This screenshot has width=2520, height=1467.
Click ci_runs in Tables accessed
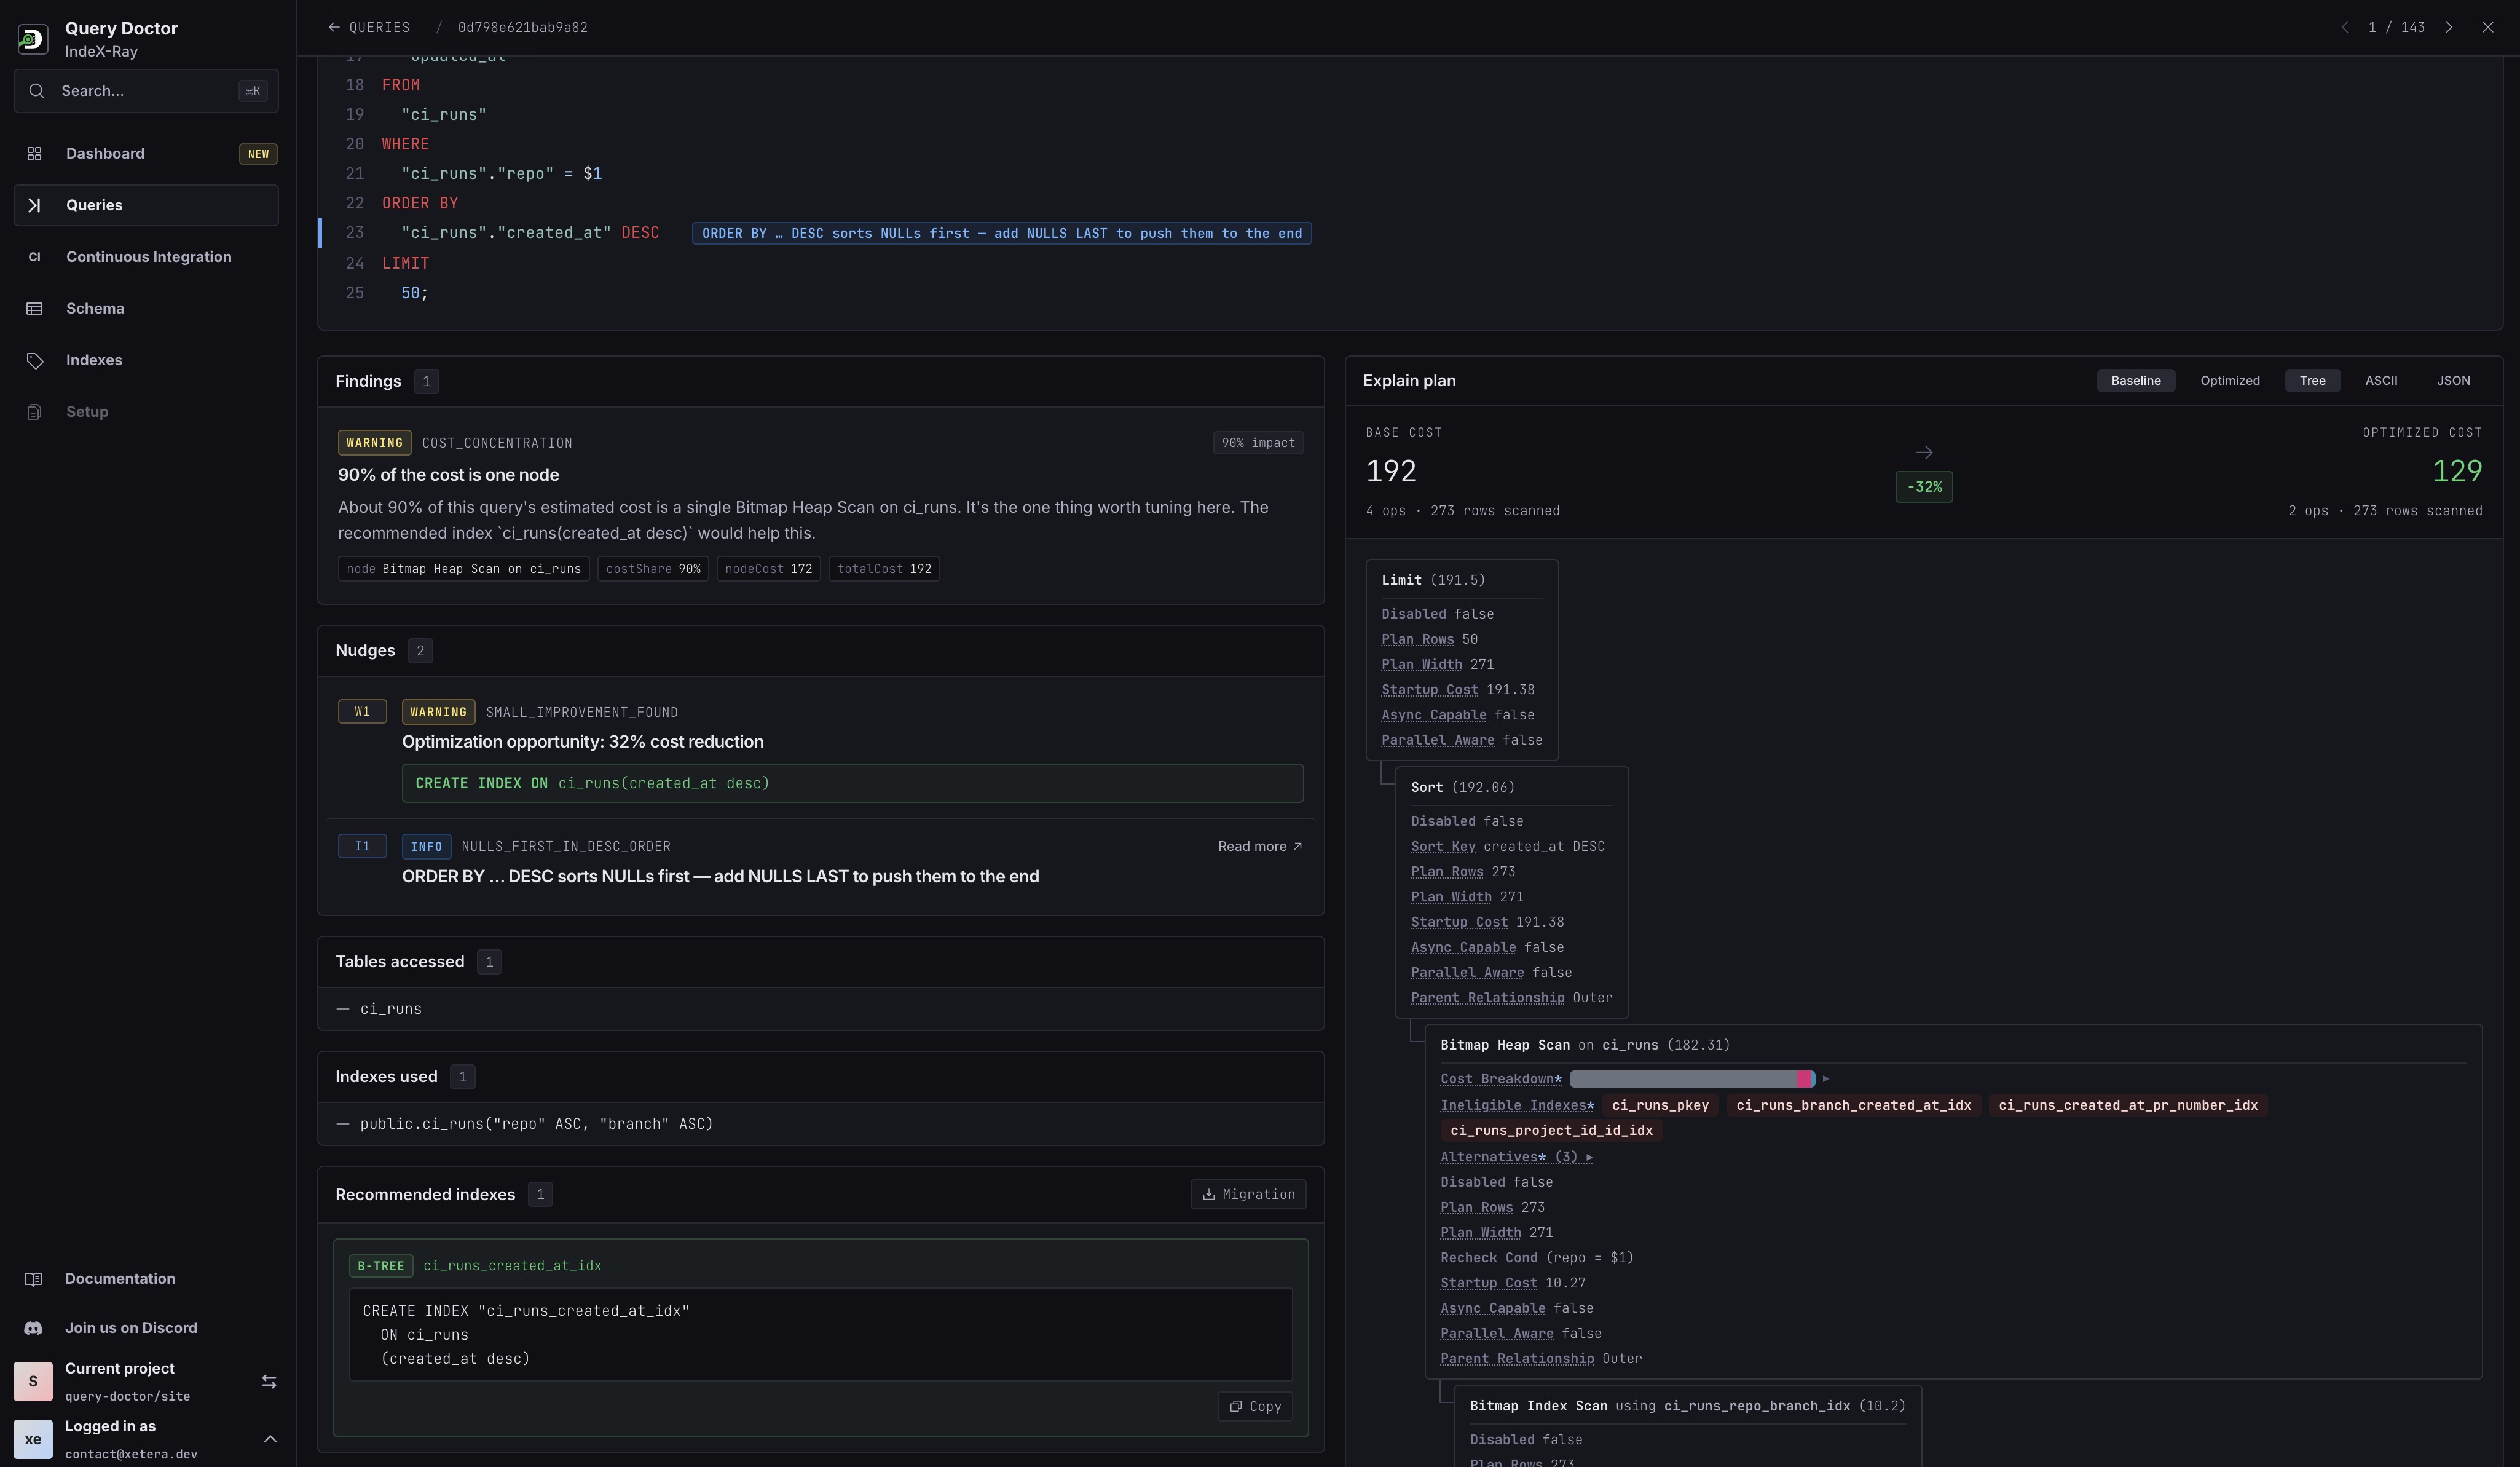tap(391, 1009)
